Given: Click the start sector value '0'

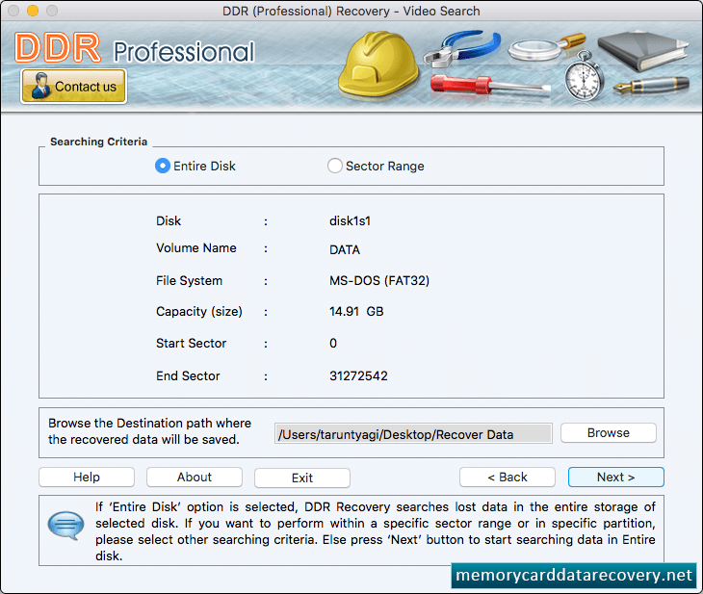Looking at the screenshot, I should [333, 344].
